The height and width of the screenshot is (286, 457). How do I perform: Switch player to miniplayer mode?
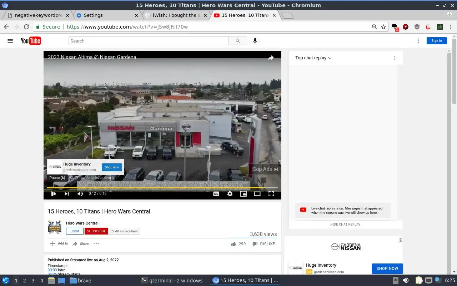243,194
